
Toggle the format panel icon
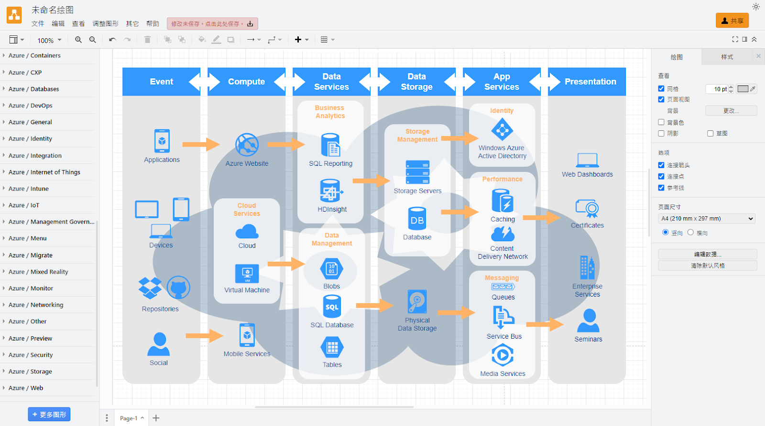744,39
